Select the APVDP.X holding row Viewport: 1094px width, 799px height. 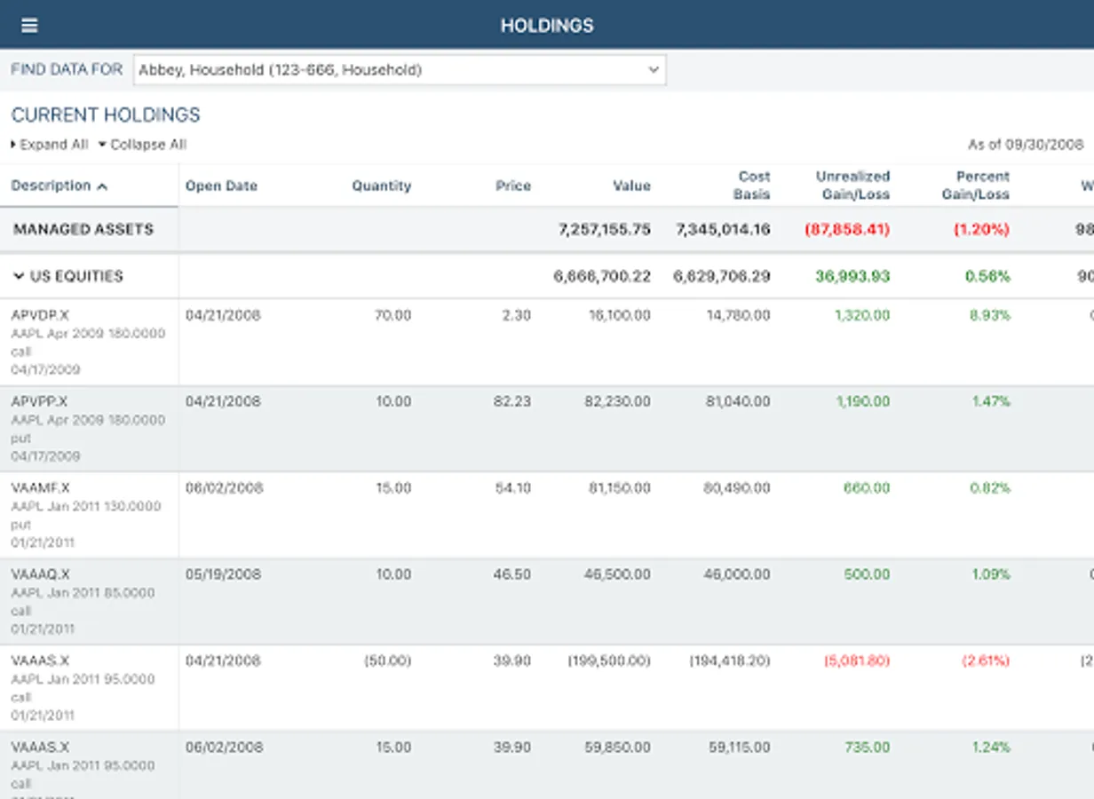pos(40,315)
